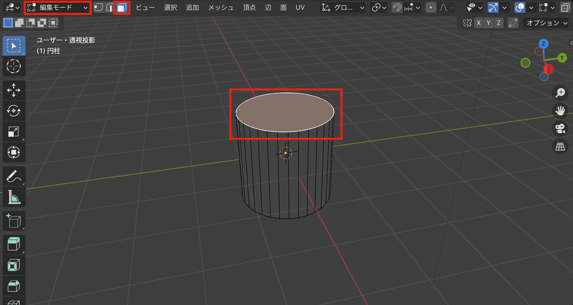Enable X axis mirror
Screen dimensions: 573x305
tap(478, 23)
